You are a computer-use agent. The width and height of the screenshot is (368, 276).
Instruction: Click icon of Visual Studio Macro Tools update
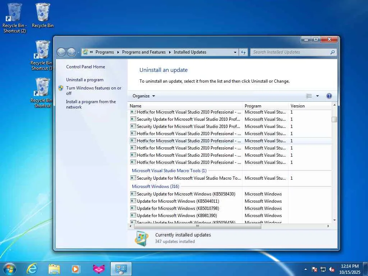point(133,178)
